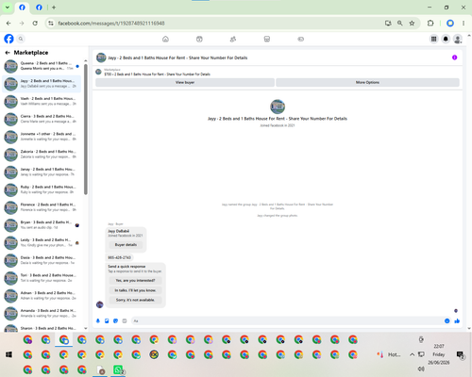Screen dimensions: 472x377
Task: Open the Bryan conversation
Action: (x=42, y=224)
